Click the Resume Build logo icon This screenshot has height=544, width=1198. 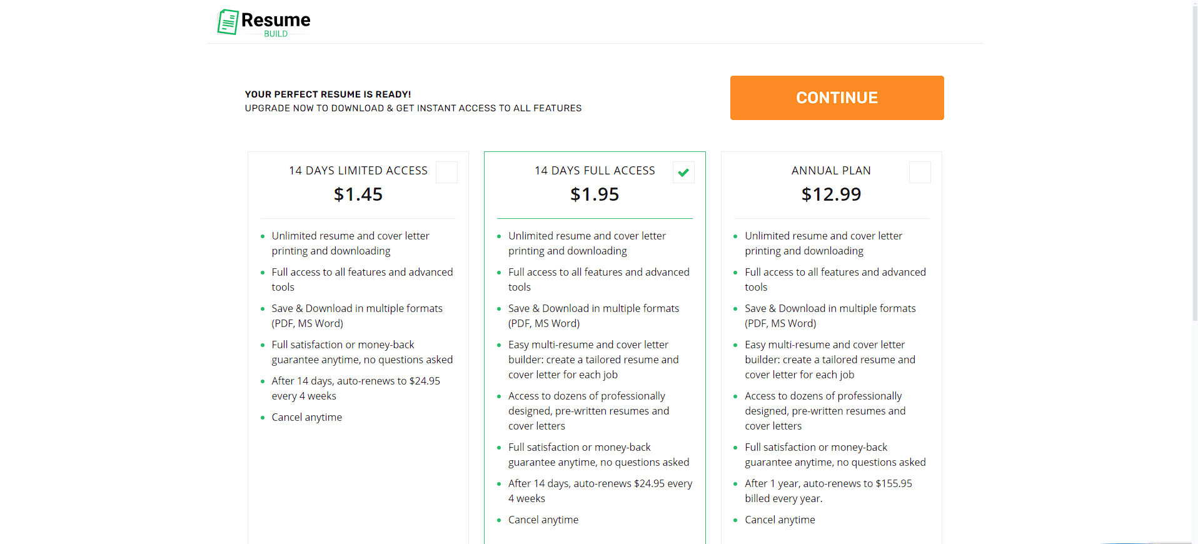coord(228,22)
